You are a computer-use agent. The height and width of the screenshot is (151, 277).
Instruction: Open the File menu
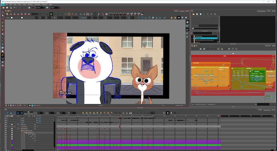pos(3,4)
